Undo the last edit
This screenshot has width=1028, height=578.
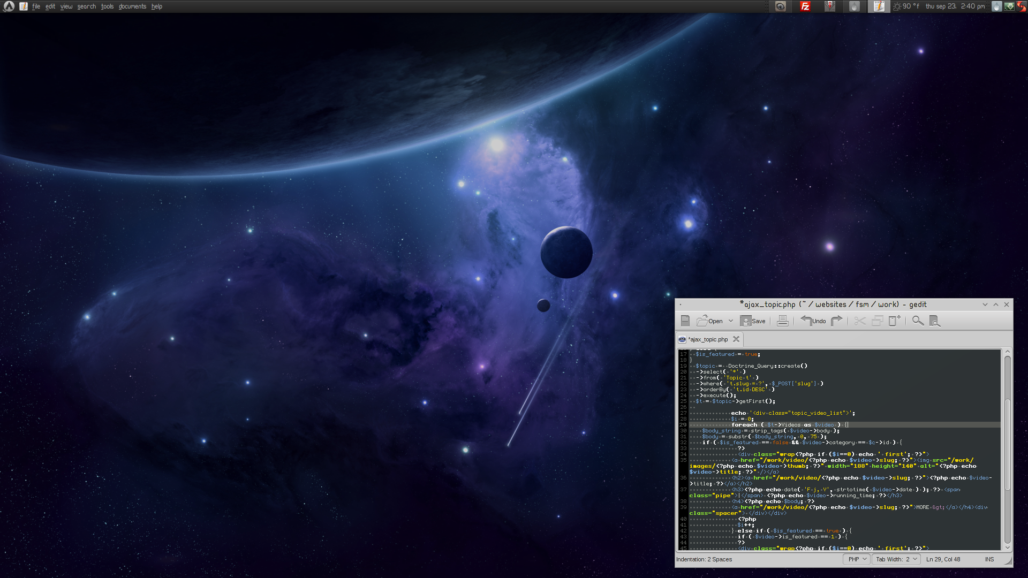point(813,321)
